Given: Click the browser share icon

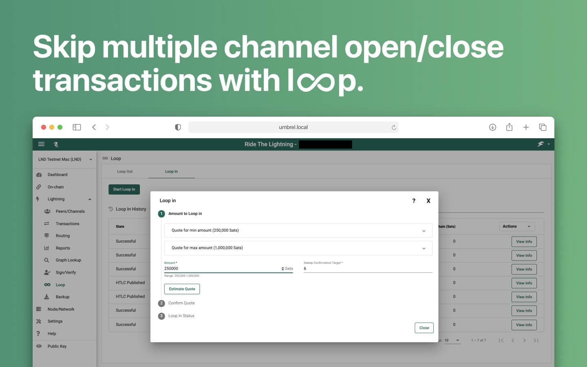Looking at the screenshot, I should point(509,127).
